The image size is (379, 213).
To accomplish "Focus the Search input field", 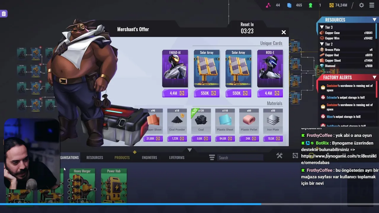I will [240, 158].
